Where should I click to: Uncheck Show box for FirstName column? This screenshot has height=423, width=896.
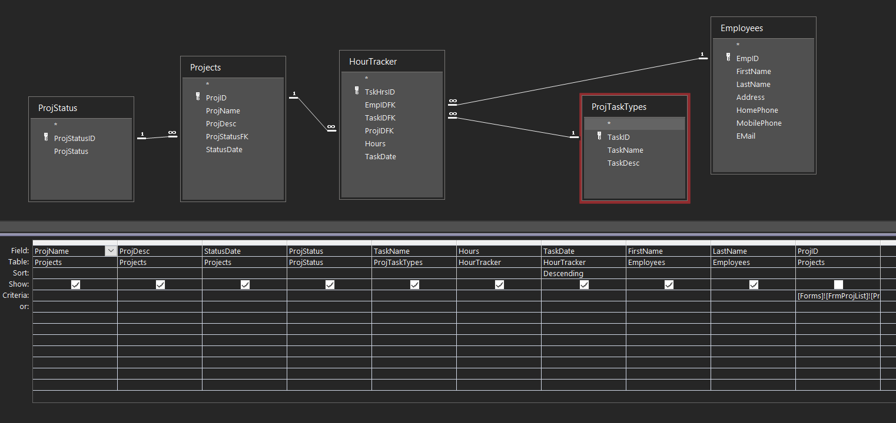669,284
